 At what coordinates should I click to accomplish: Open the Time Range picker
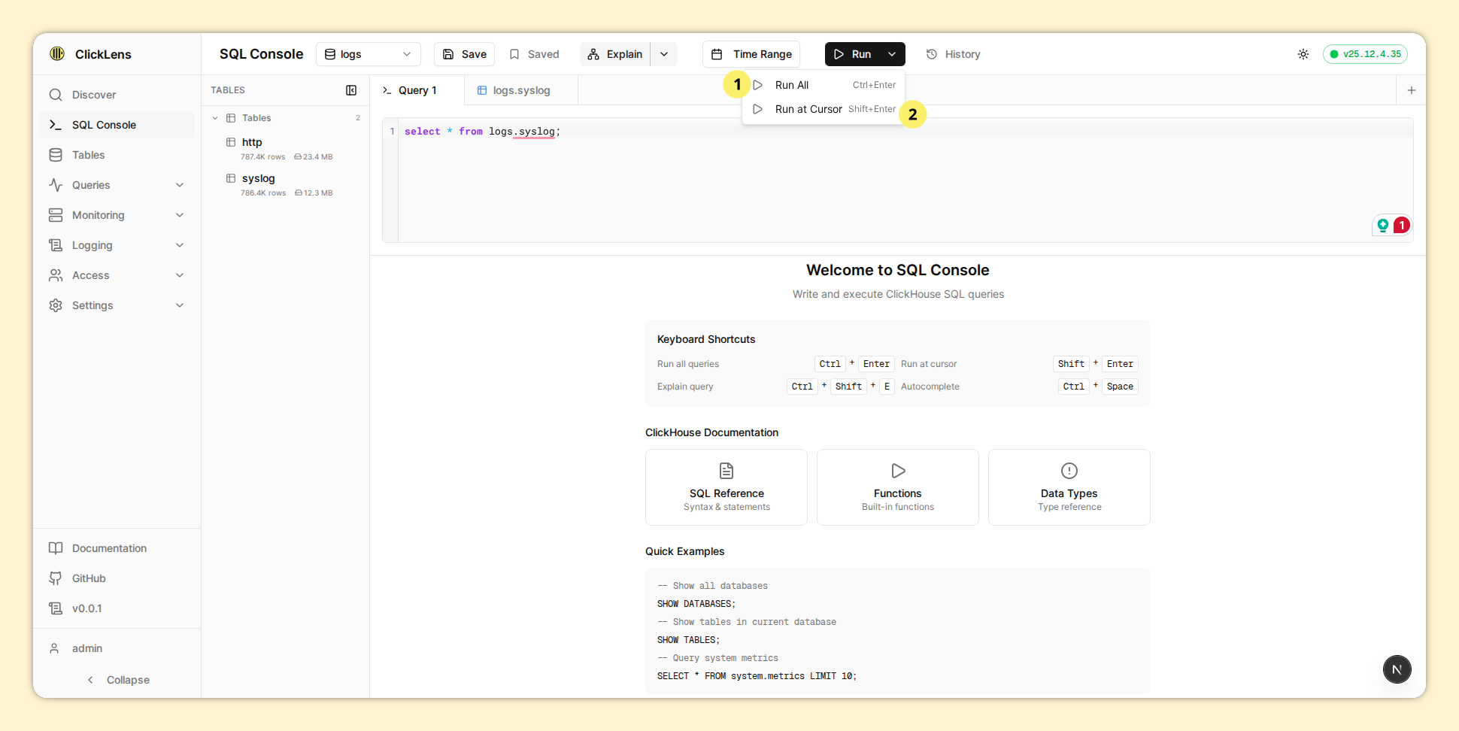pos(751,54)
